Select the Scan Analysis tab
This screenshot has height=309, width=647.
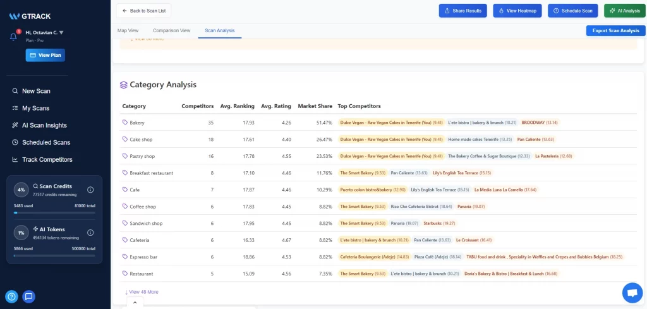(x=219, y=30)
